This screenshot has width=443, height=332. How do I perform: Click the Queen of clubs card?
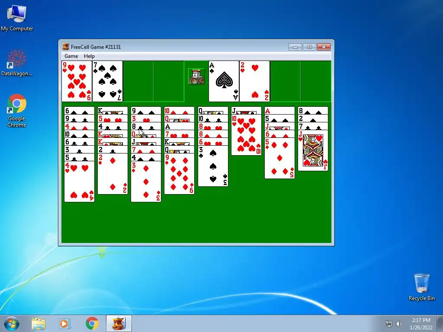(x=180, y=150)
